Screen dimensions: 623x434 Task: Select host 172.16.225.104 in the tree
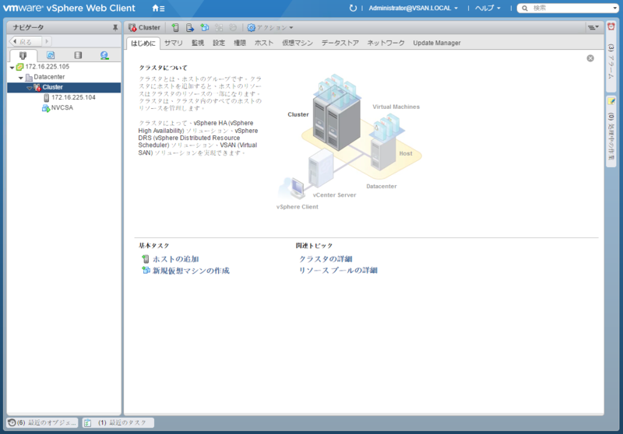[73, 97]
